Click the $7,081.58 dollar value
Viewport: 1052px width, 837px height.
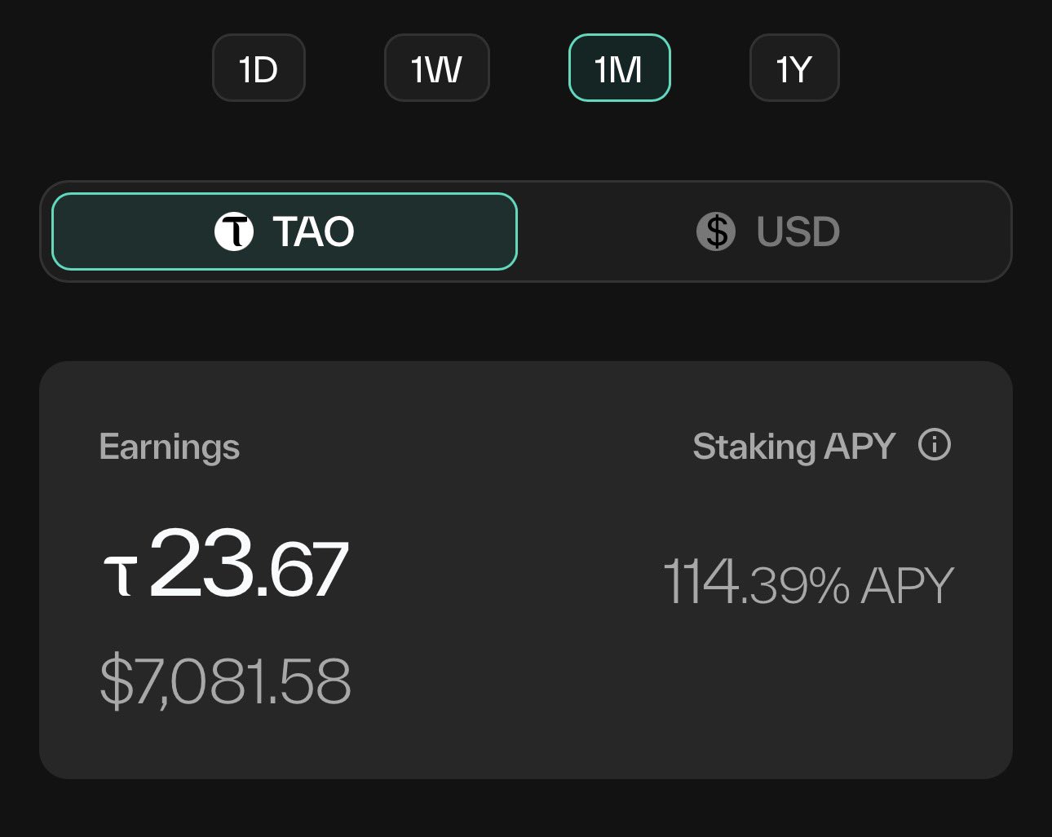pyautogui.click(x=225, y=681)
